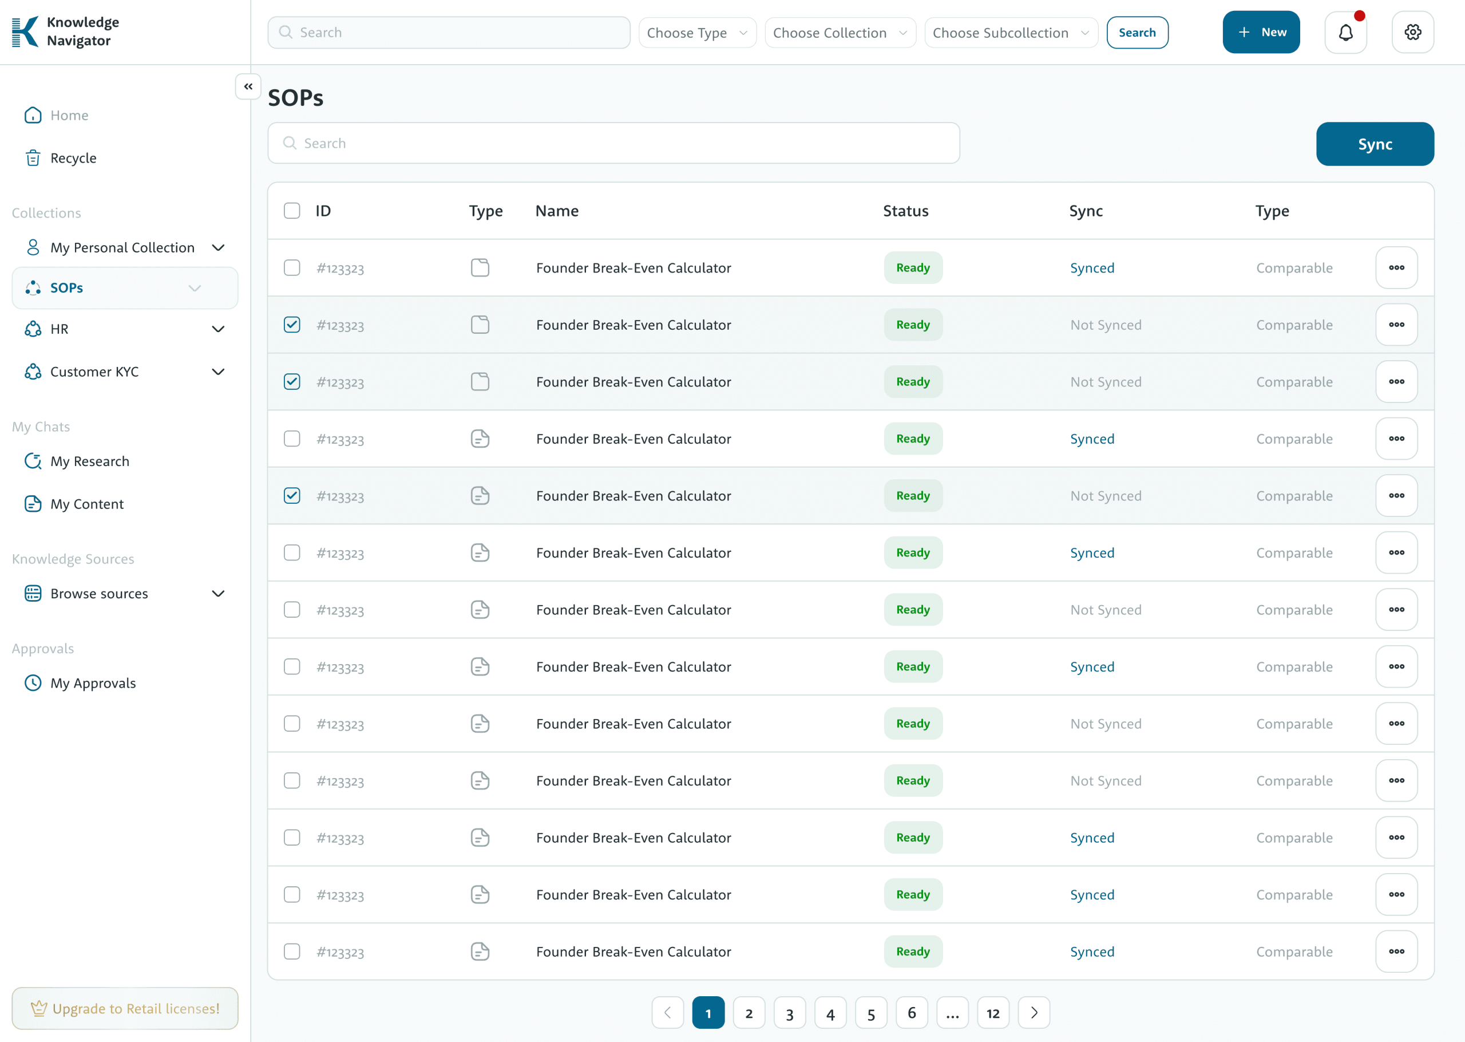The image size is (1465, 1042).
Task: Click the SOPs table search field
Action: [613, 143]
